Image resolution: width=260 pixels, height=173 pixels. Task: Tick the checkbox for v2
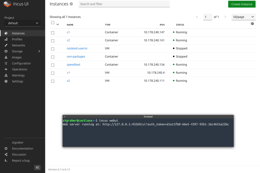(x=53, y=81)
